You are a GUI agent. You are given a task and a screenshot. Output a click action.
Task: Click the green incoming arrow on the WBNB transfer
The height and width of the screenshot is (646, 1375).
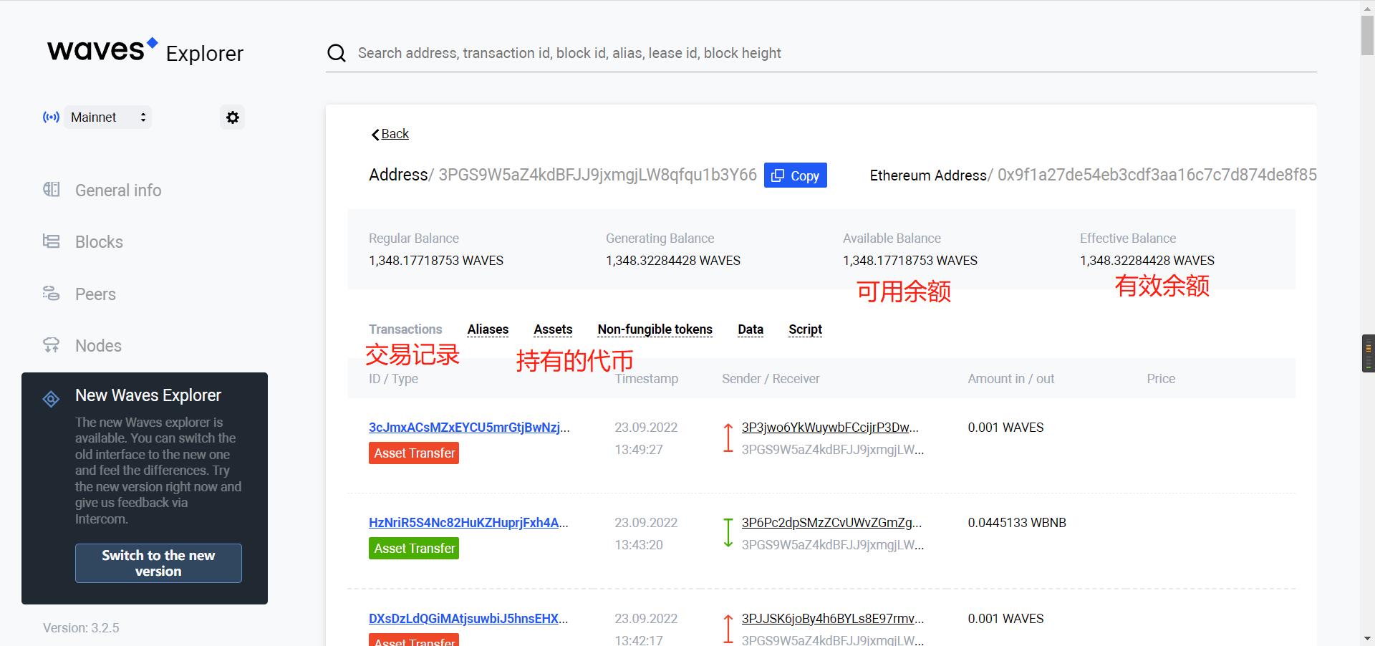[x=727, y=533]
